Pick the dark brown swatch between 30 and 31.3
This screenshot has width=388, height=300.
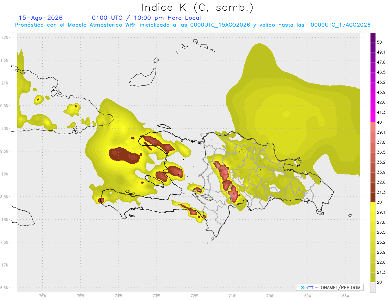coord(373,197)
